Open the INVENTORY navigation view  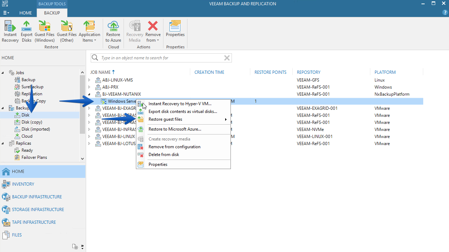click(x=43, y=184)
